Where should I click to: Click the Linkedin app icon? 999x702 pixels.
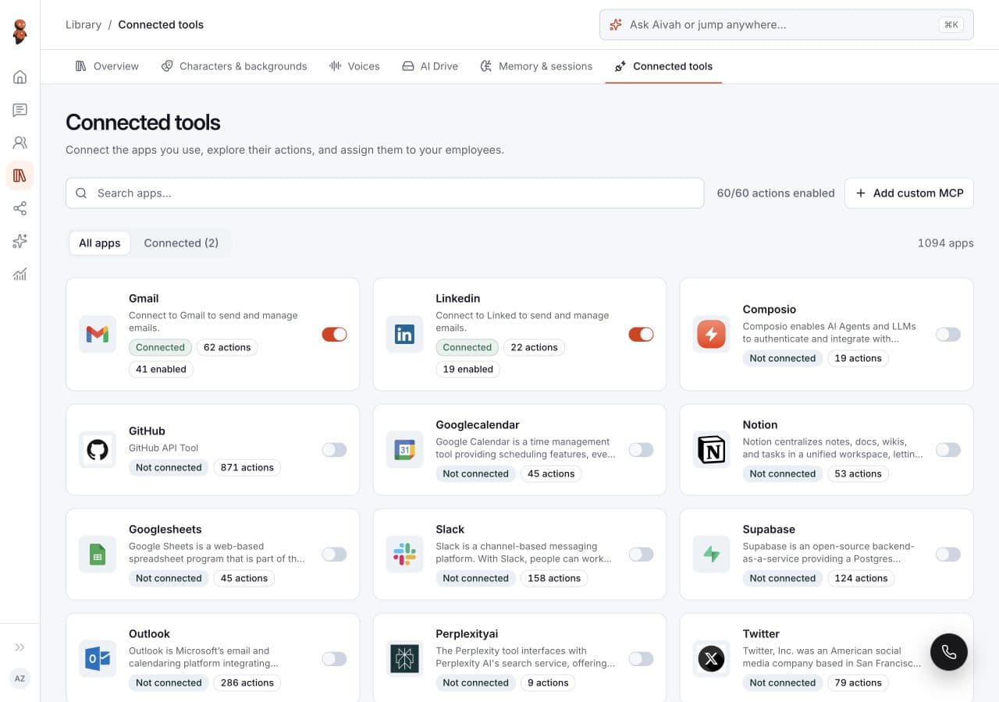tap(404, 335)
